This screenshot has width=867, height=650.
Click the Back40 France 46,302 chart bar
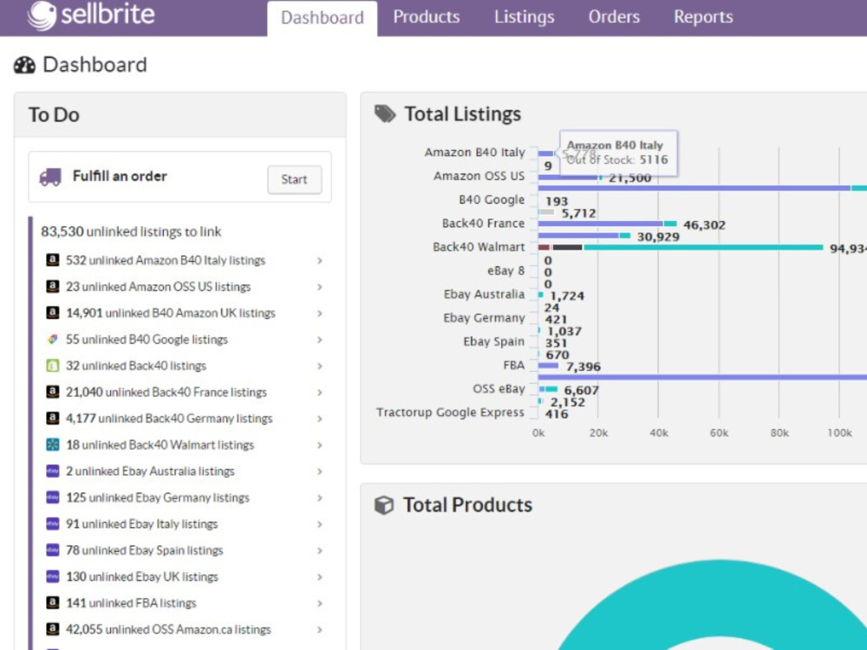click(x=607, y=224)
